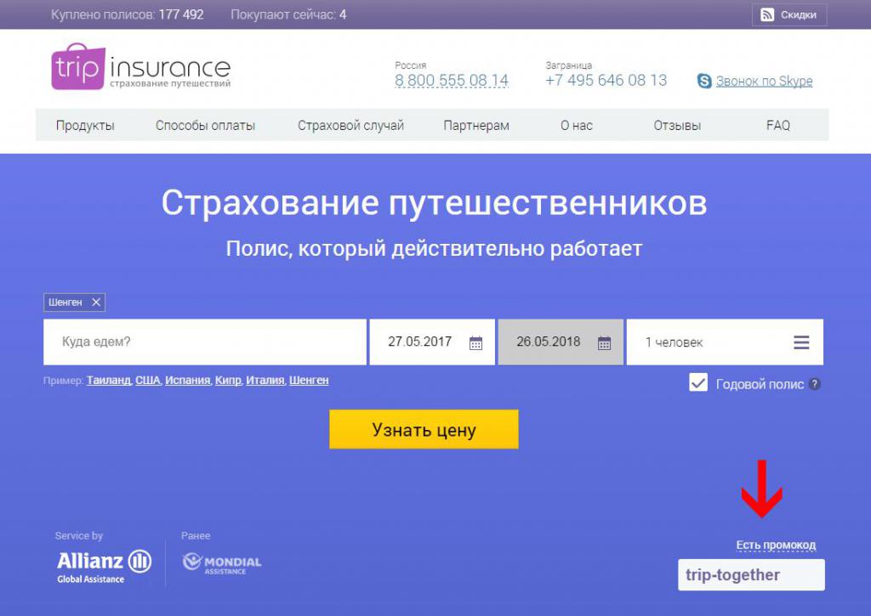This screenshot has height=616, width=871.
Task: Open the FAQ menu item
Action: tap(777, 126)
